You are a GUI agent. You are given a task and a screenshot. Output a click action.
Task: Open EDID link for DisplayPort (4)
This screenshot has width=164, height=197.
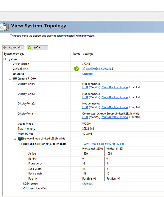click(85, 87)
